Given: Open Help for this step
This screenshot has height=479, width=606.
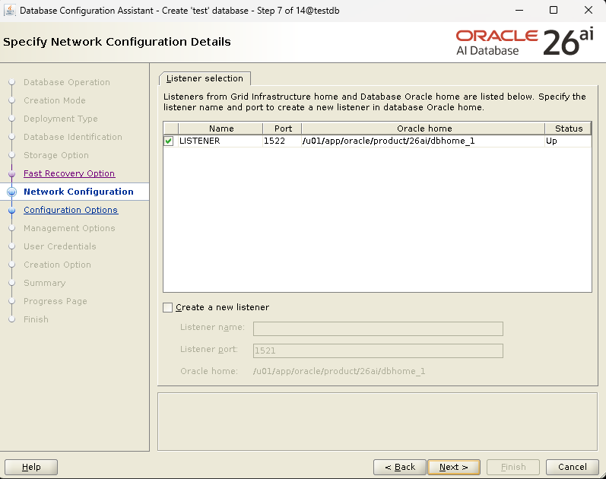Looking at the screenshot, I should coord(31,467).
